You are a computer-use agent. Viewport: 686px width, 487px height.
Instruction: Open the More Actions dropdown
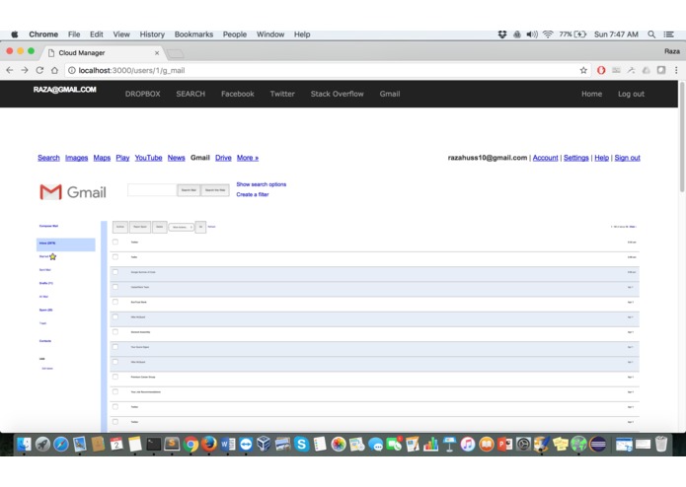tap(182, 227)
